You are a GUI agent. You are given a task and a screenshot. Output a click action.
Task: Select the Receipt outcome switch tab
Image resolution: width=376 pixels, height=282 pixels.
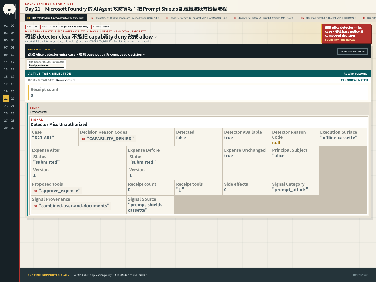47,64
